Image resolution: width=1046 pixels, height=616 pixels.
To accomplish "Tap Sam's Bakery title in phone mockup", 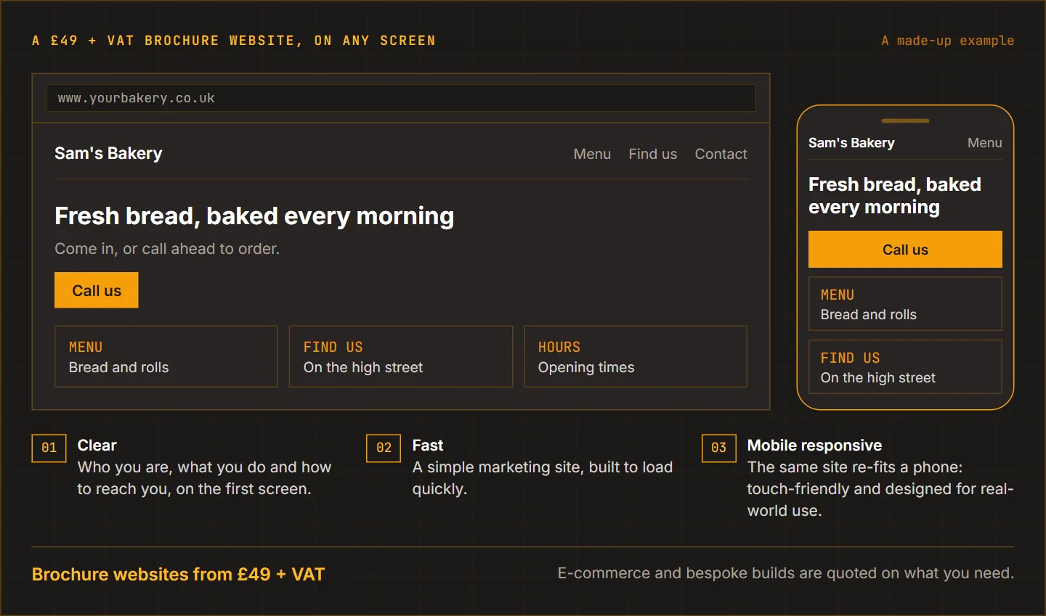I will coord(851,143).
